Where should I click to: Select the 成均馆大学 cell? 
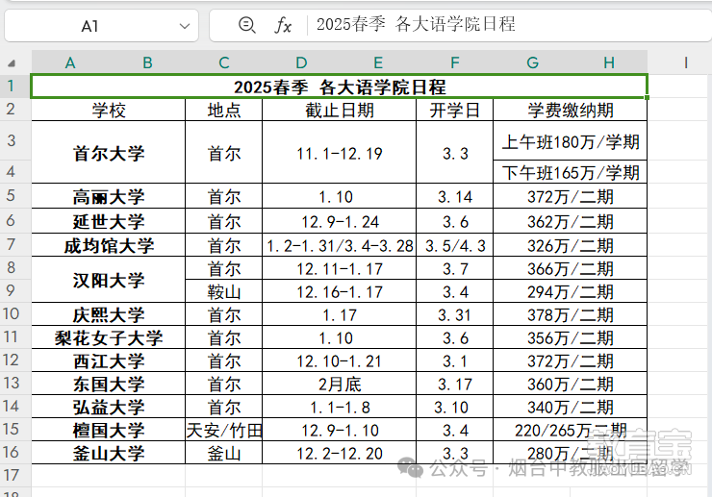(x=109, y=245)
